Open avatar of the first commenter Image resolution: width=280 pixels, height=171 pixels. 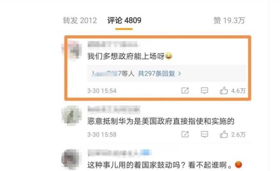(x=72, y=51)
